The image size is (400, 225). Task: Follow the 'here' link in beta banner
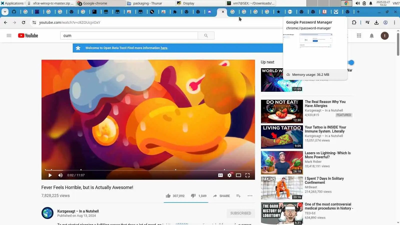pos(164,48)
